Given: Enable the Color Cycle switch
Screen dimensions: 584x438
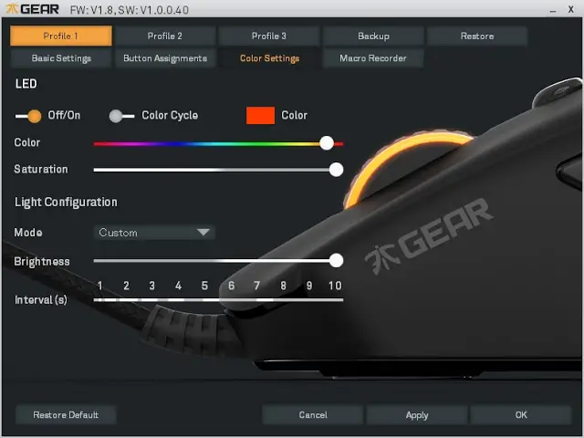Looking at the screenshot, I should click(x=121, y=116).
